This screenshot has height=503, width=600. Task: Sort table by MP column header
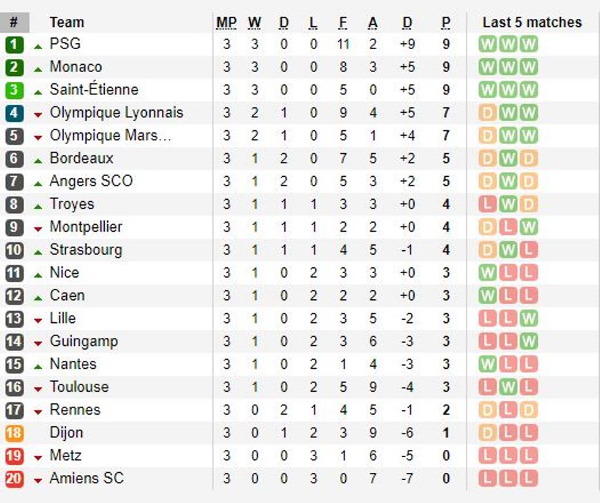[x=227, y=22]
